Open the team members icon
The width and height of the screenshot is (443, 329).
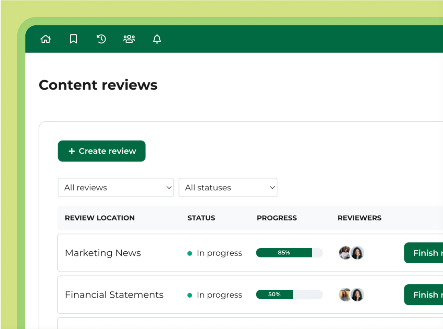point(129,39)
